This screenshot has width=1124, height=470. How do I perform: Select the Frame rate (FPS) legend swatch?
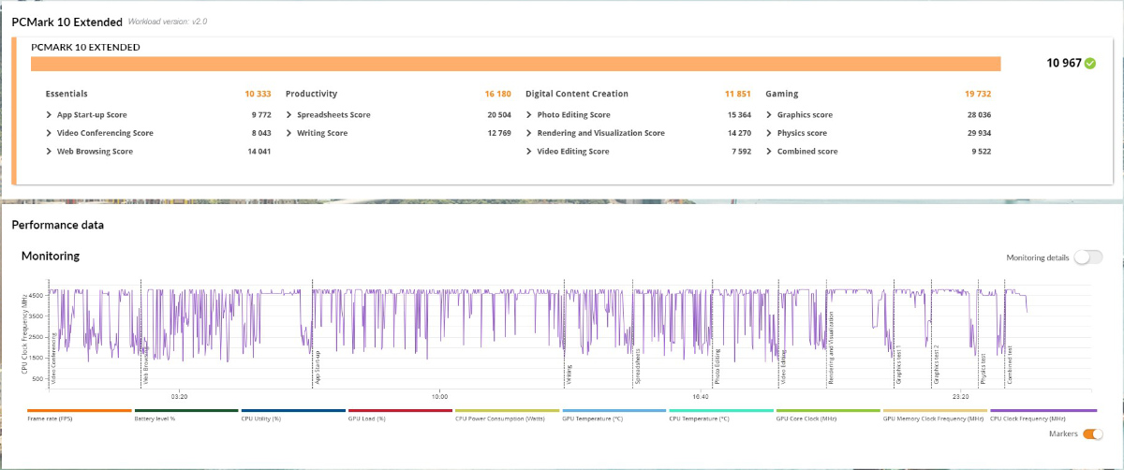pyautogui.click(x=80, y=410)
